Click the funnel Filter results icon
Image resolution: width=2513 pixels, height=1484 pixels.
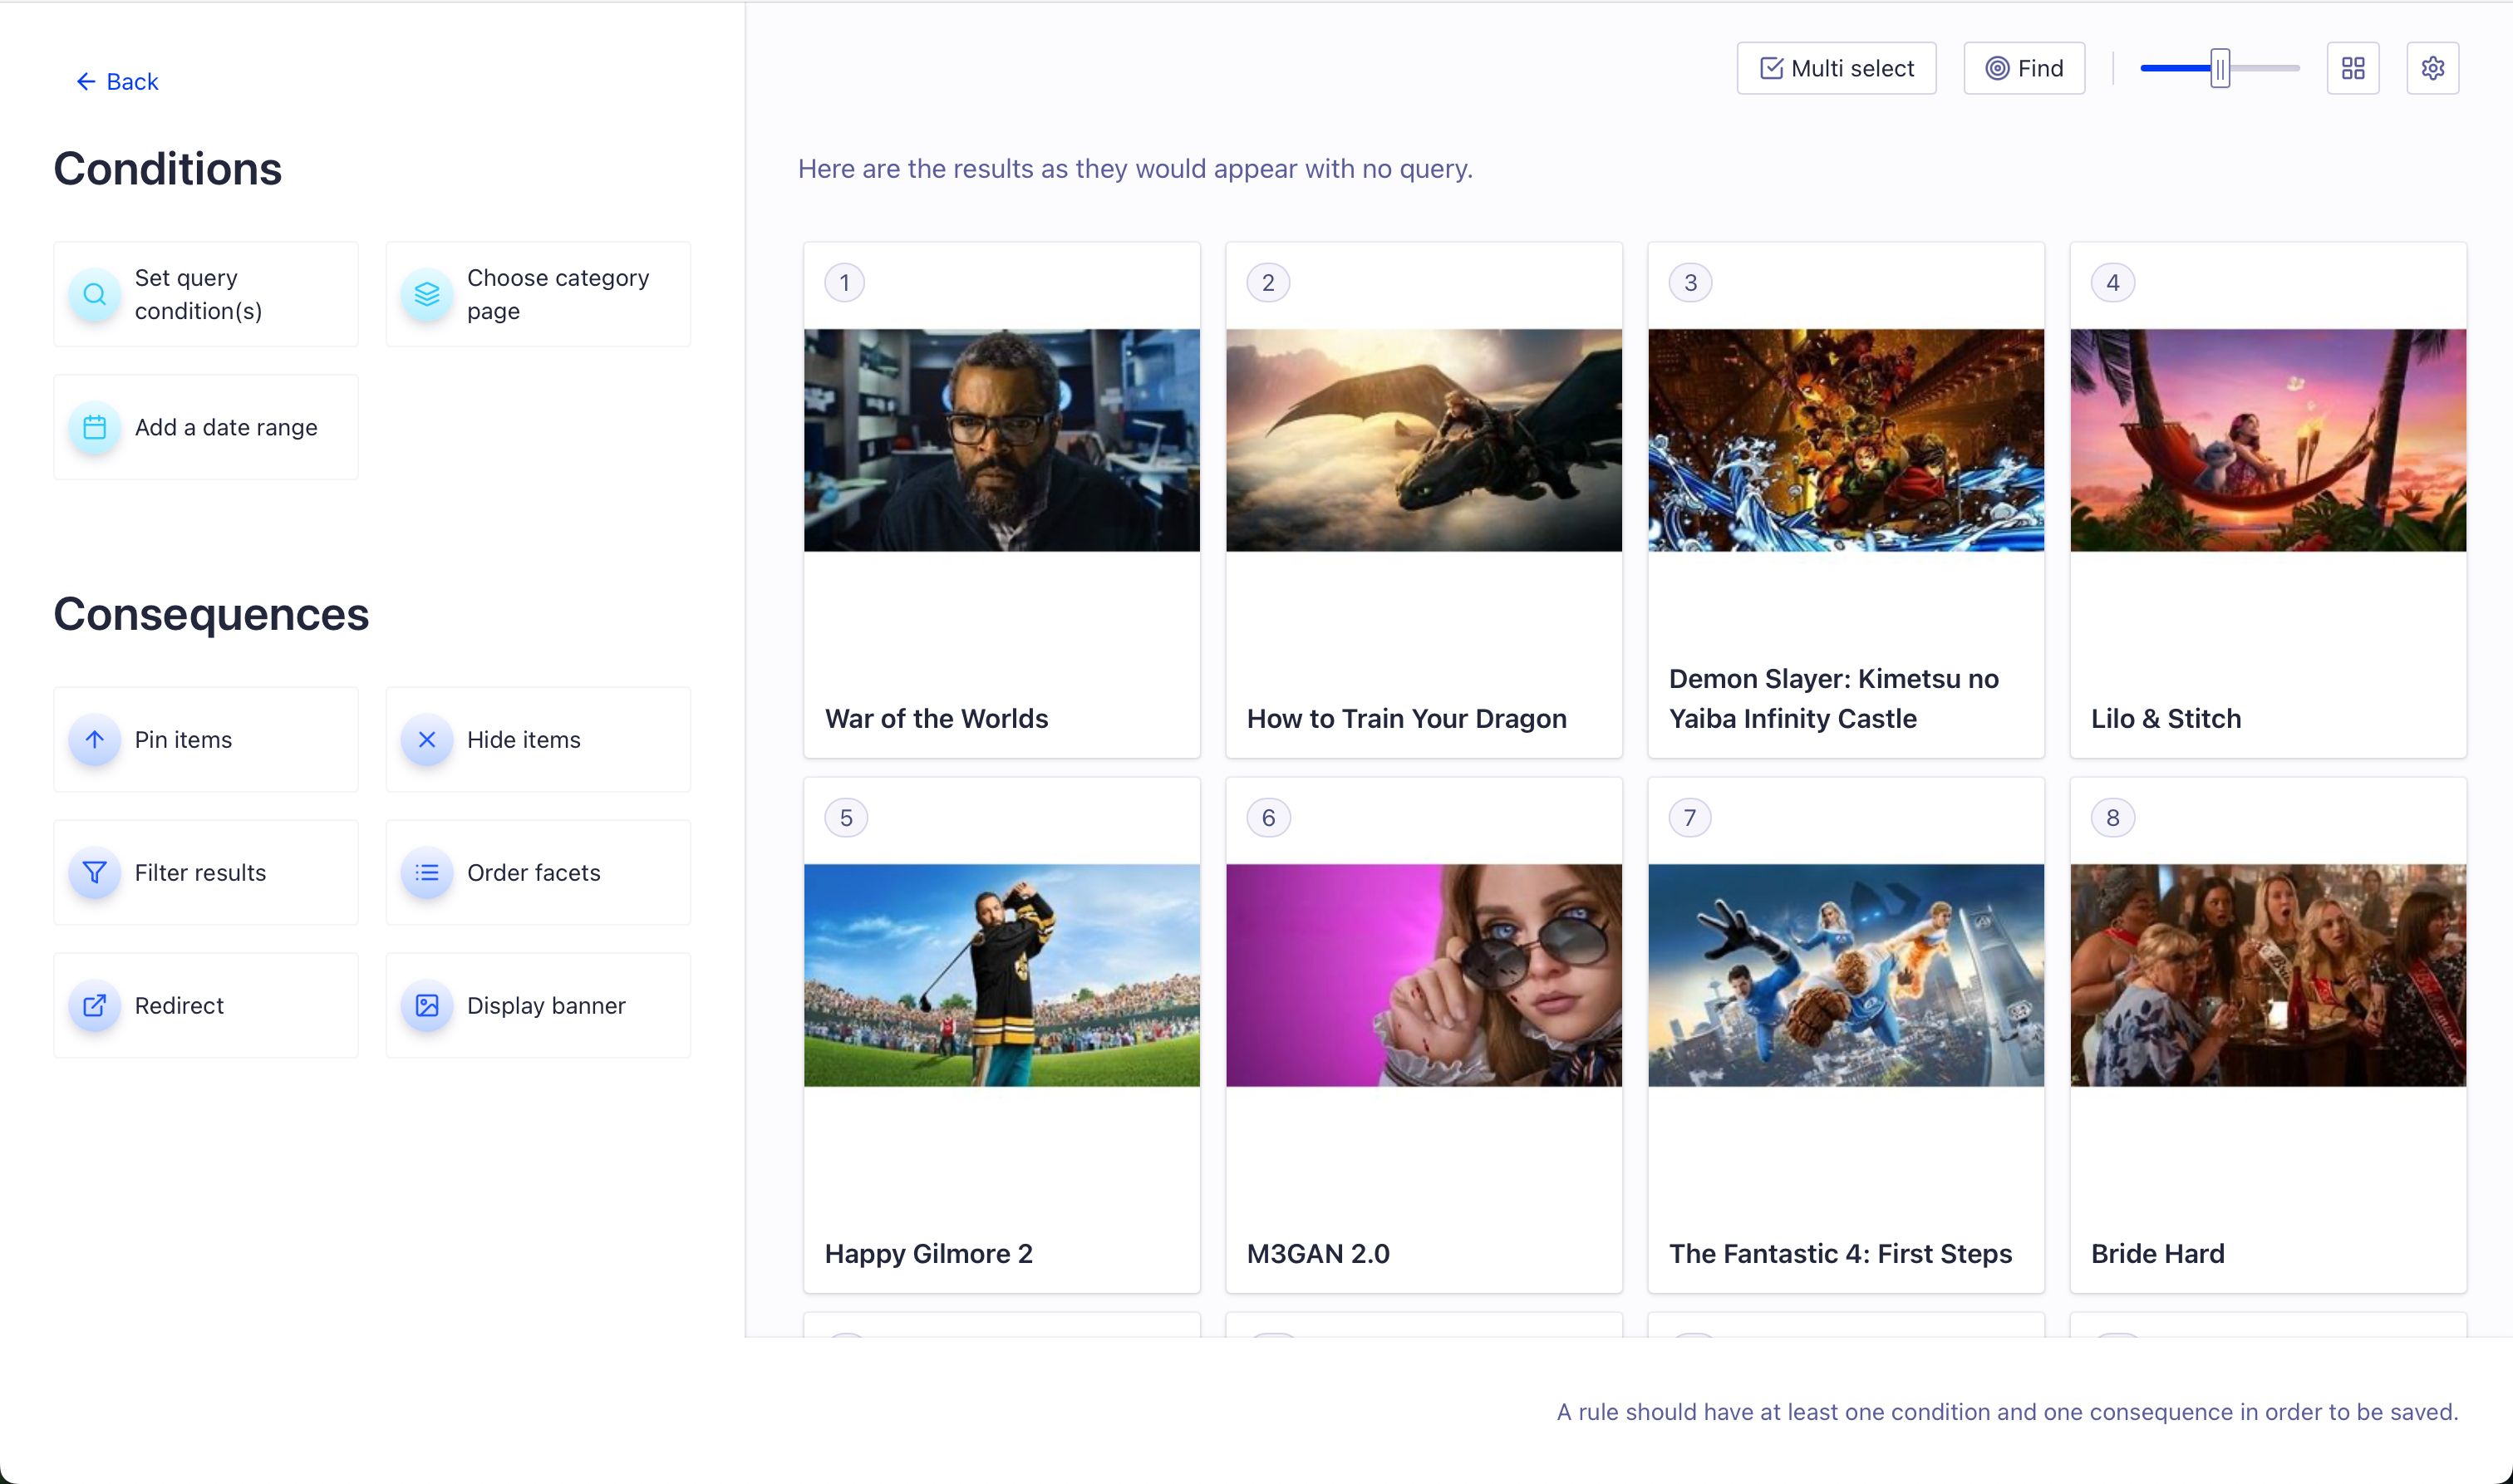tap(94, 873)
